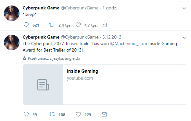
Task: Click Przetłumacz z języka: angielski
Action: pyautogui.click(x=54, y=58)
